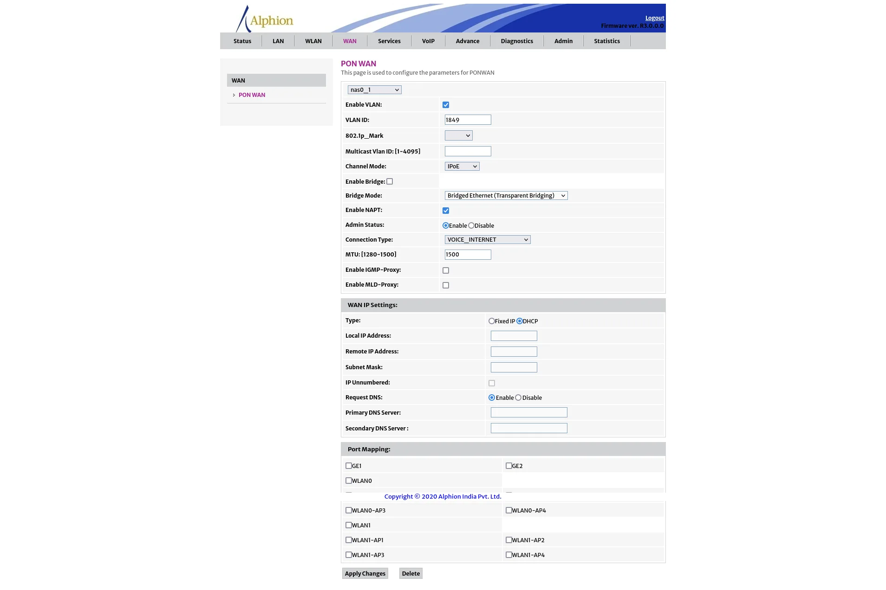Screen dimensions: 886x590
Task: Check the WLAN1-AP4 checkbox
Action: click(x=509, y=555)
